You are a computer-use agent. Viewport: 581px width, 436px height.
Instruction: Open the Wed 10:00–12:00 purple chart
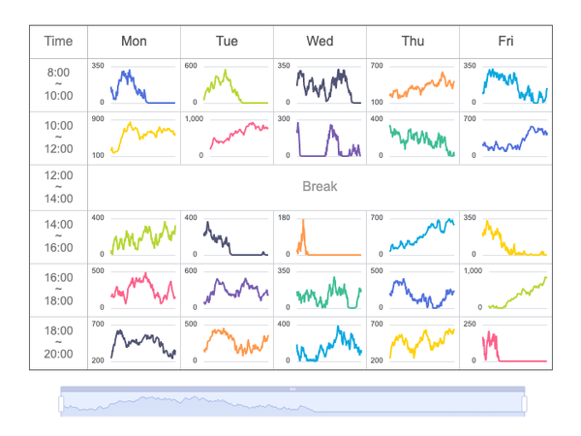coord(321,138)
